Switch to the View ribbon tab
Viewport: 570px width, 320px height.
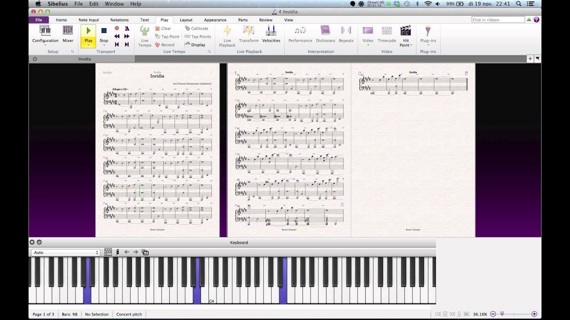pos(289,20)
